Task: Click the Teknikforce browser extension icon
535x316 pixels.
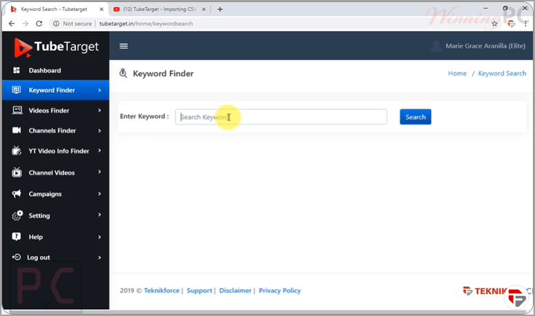Action: (x=511, y=23)
